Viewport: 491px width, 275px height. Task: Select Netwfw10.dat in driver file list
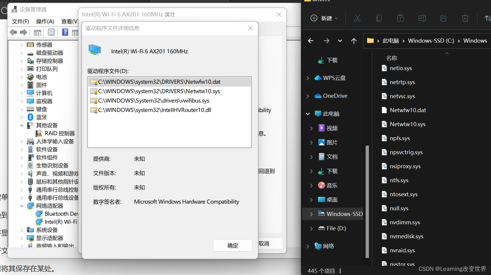tap(169, 82)
